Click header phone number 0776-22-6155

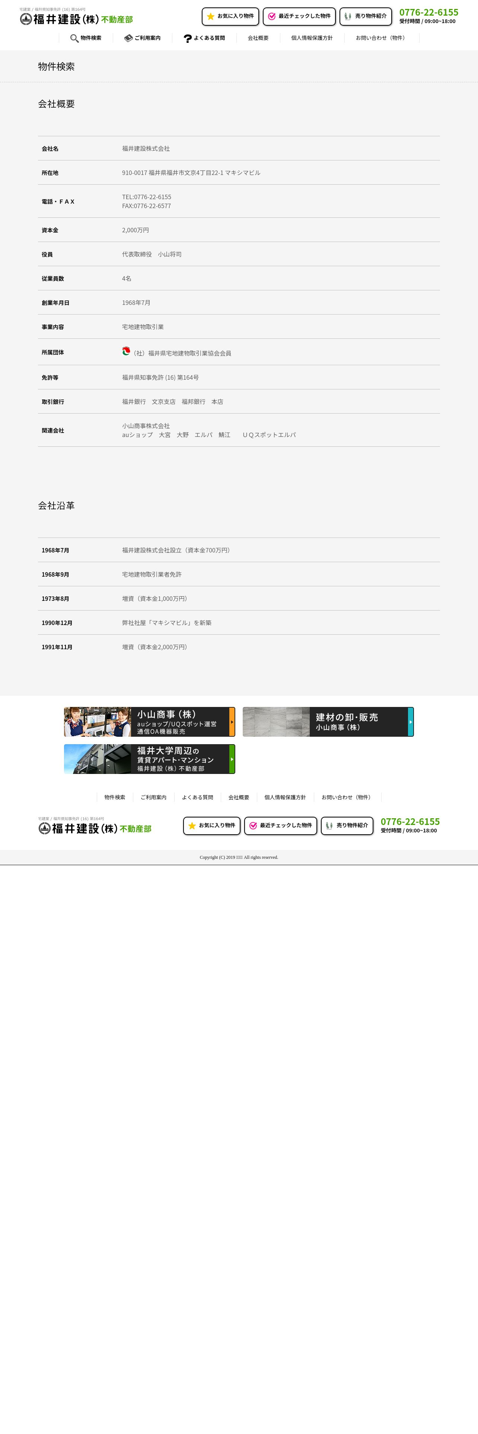pyautogui.click(x=428, y=12)
